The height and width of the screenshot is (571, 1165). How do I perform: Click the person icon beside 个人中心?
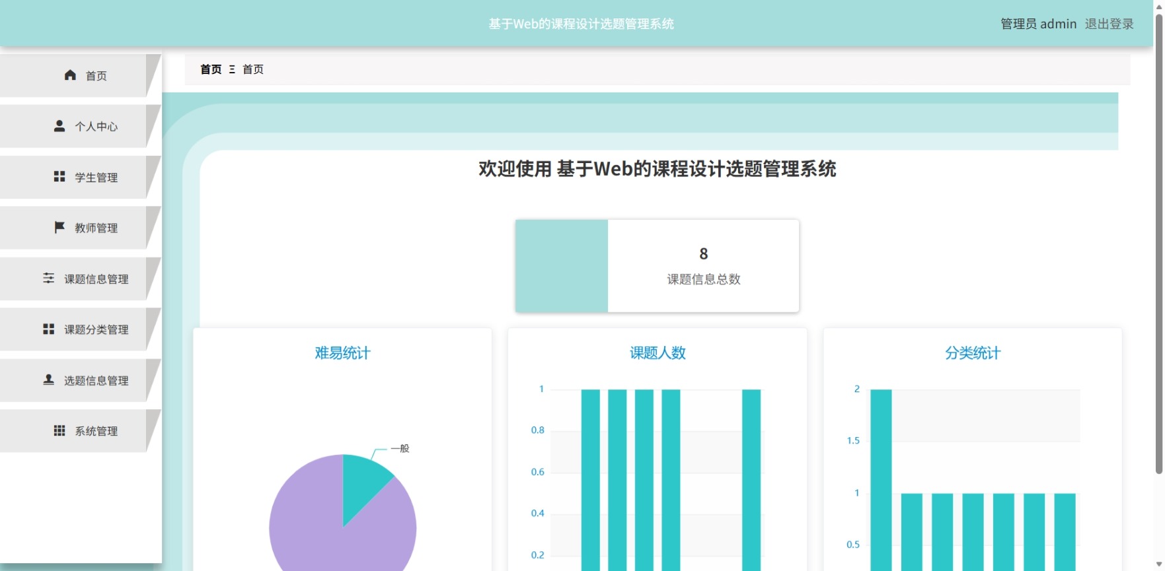point(59,125)
